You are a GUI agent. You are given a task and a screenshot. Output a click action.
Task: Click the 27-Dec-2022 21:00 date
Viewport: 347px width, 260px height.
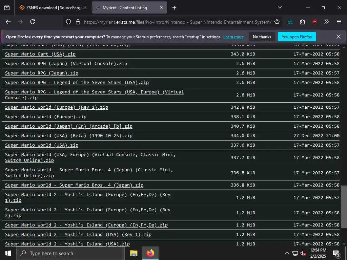(x=317, y=136)
